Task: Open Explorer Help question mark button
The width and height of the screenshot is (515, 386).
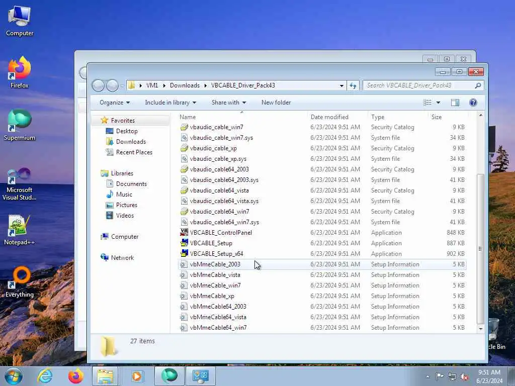Action: [x=473, y=103]
